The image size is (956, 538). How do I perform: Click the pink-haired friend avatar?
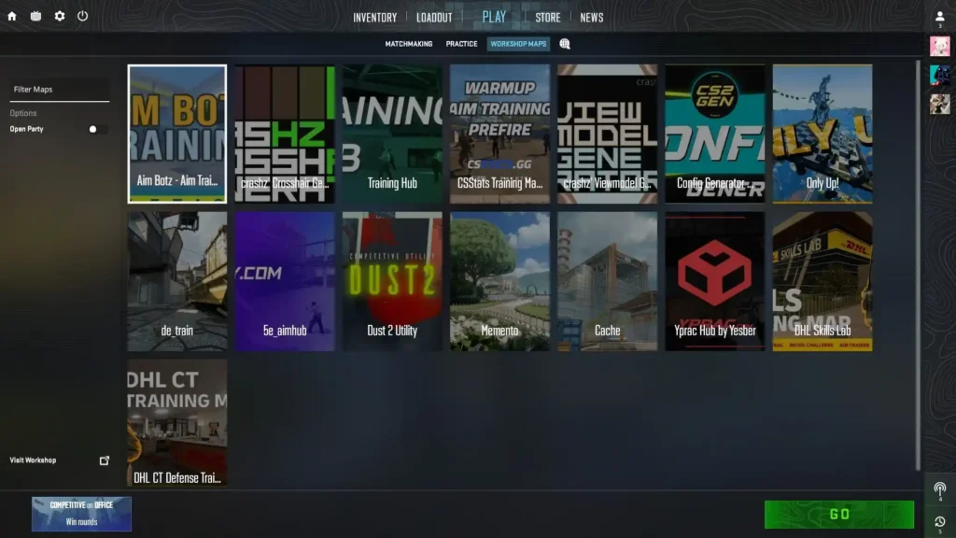pyautogui.click(x=939, y=47)
